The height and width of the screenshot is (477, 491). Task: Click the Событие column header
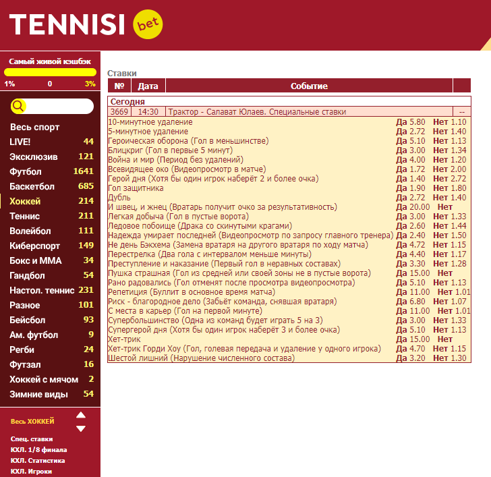309,86
